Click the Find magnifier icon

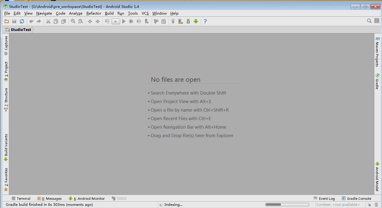(73, 21)
